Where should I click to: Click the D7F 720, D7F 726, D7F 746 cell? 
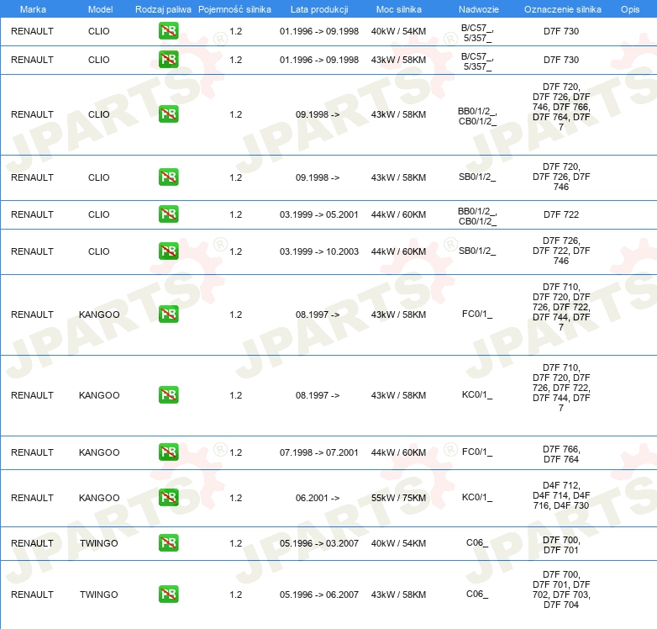pyautogui.click(x=561, y=177)
